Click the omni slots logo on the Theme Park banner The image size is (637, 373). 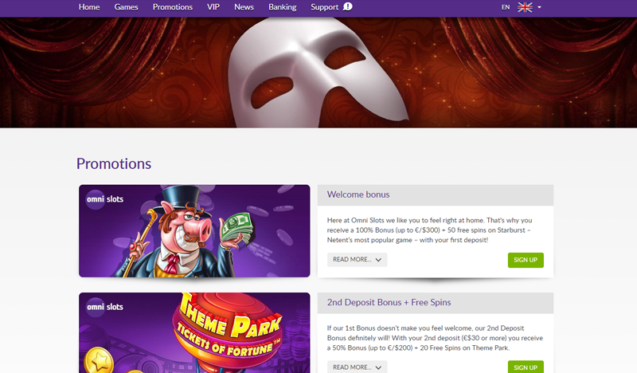point(105,307)
